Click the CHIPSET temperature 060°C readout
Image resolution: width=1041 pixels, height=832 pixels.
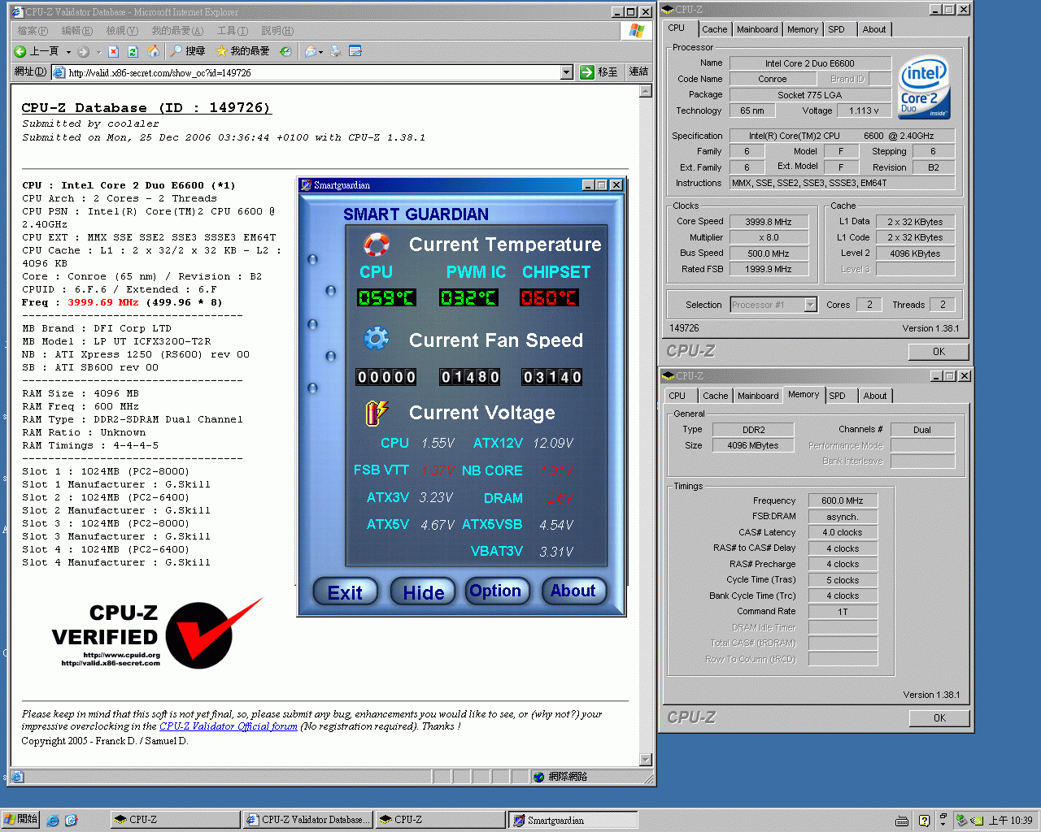550,297
